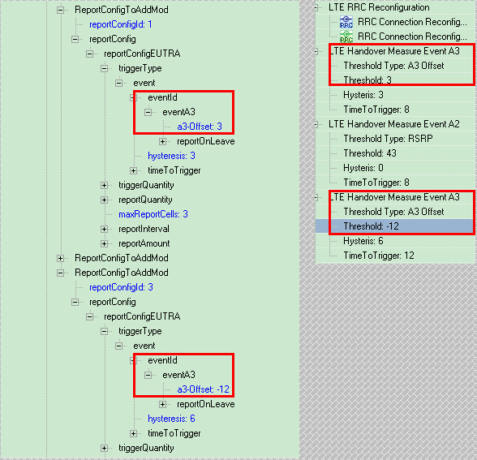Screen dimensions: 477x460
Task: Select Event A3 item above Threshold: 3
Action: coord(394,51)
